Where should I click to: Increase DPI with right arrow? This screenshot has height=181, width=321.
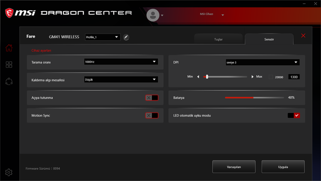point(253,77)
